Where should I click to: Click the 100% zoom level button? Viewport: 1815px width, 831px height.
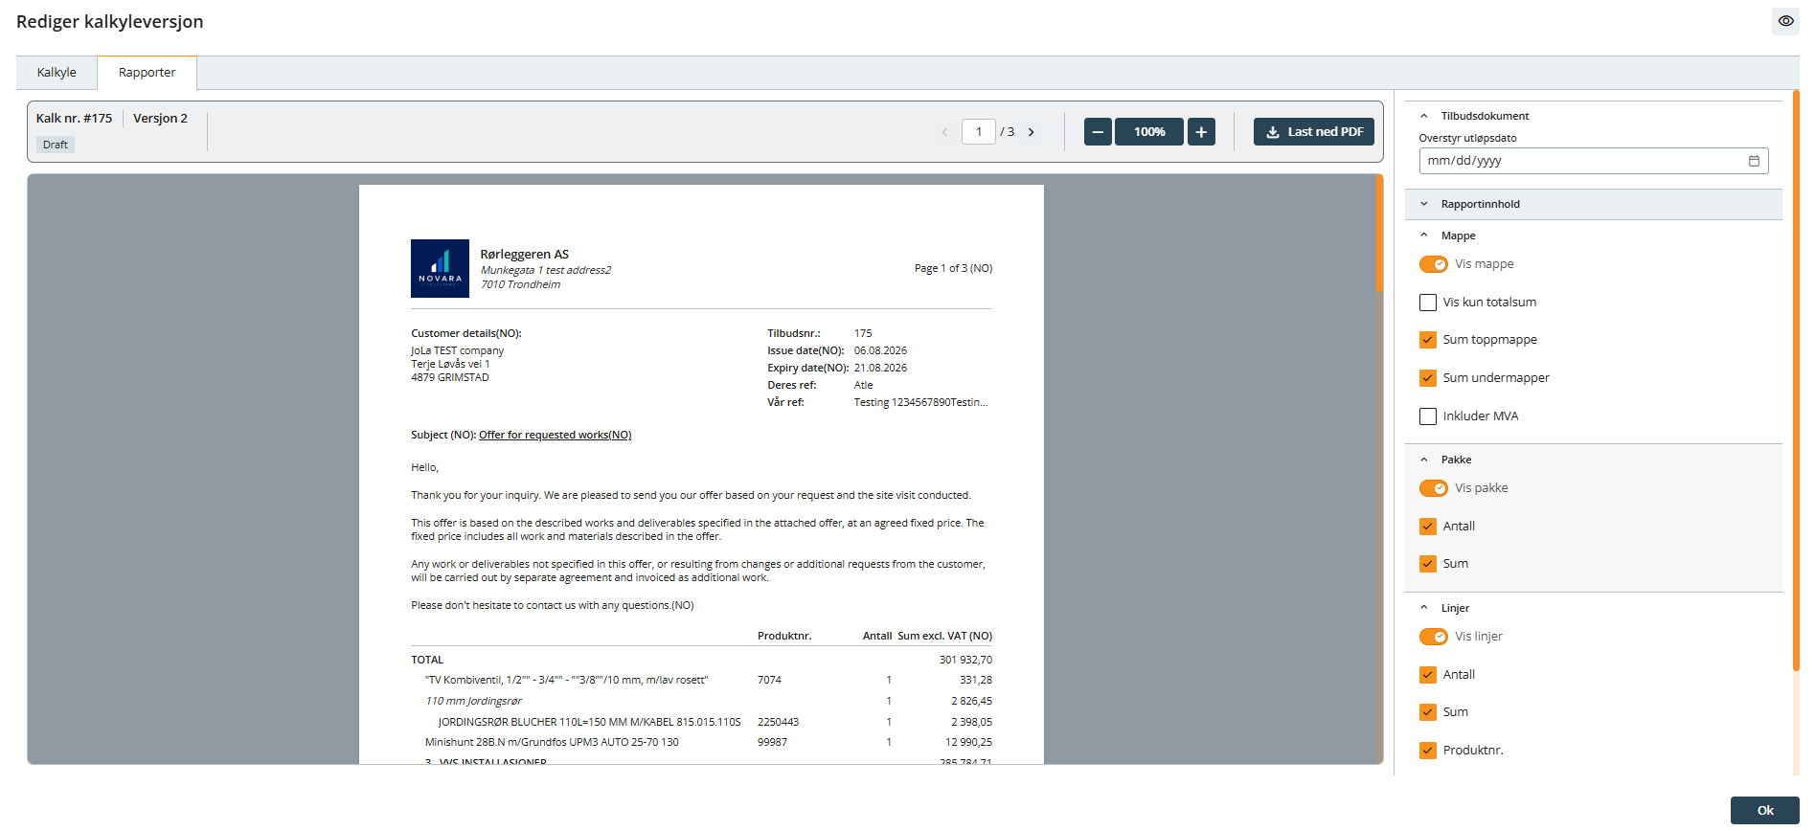1149,132
